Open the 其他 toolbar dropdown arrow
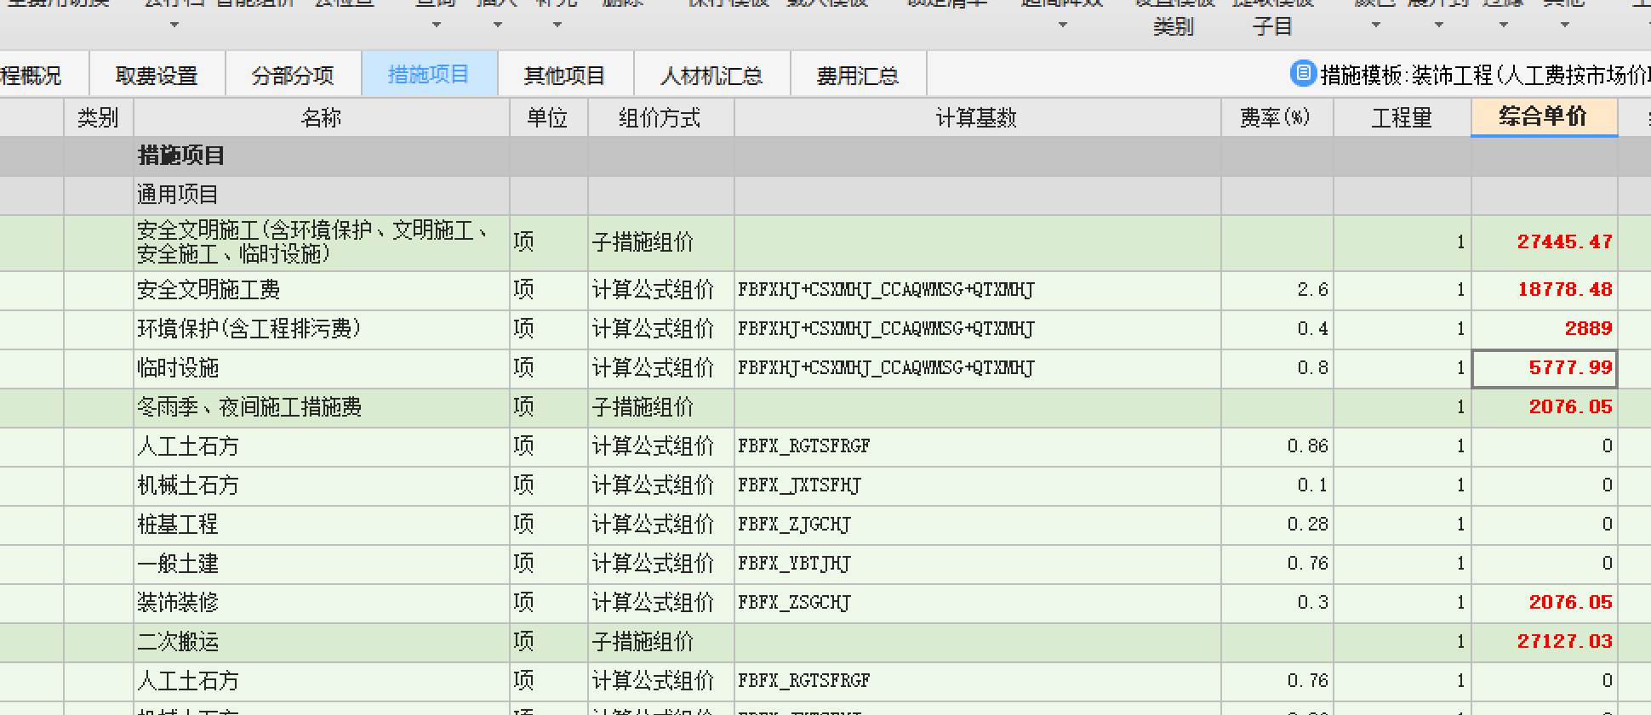 [x=1564, y=25]
